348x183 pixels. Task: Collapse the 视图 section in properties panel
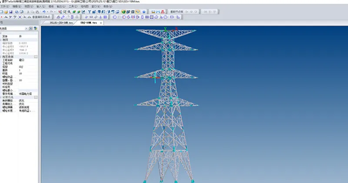pos(1,40)
